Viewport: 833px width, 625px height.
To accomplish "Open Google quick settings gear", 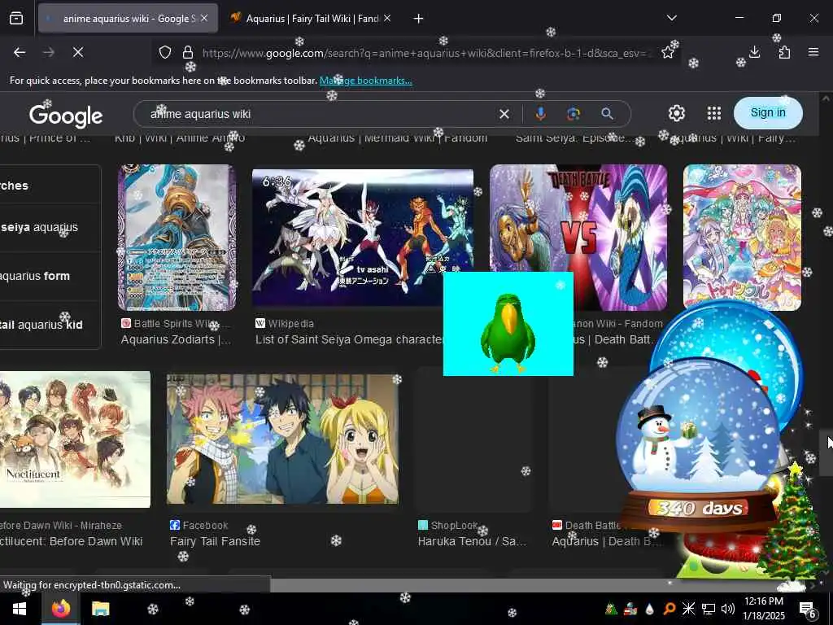I will pos(676,113).
